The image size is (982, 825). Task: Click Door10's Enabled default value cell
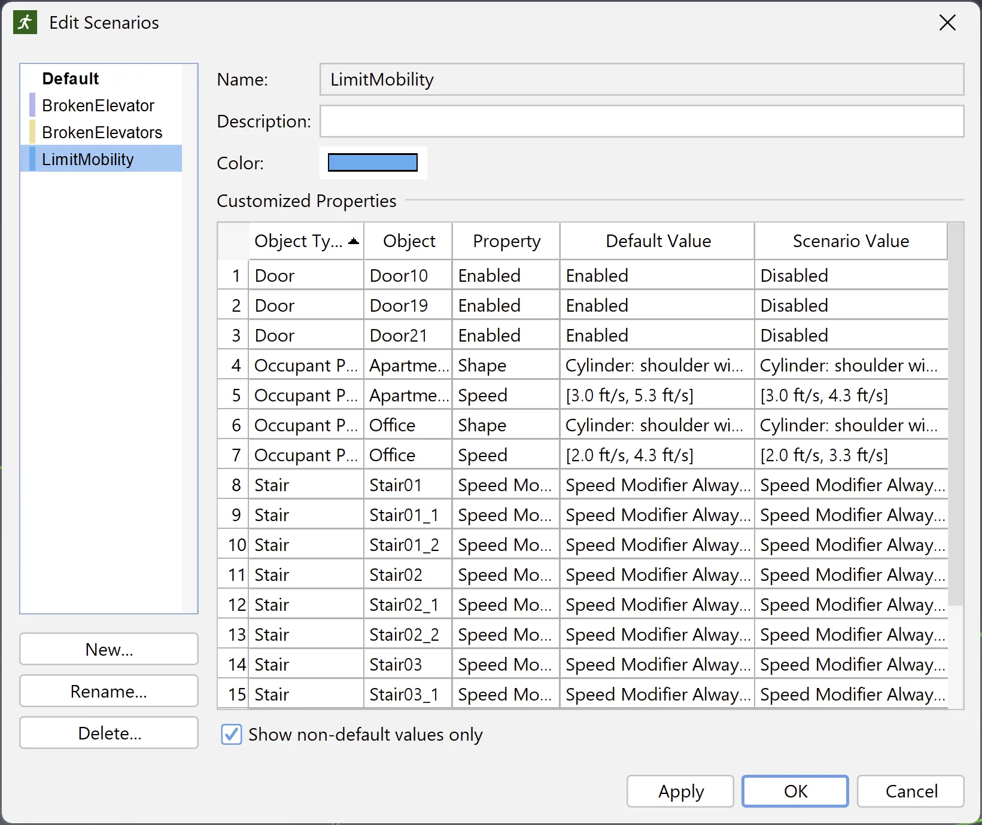(x=657, y=275)
